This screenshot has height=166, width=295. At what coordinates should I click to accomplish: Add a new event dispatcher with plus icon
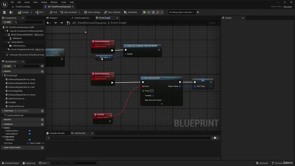point(42,148)
